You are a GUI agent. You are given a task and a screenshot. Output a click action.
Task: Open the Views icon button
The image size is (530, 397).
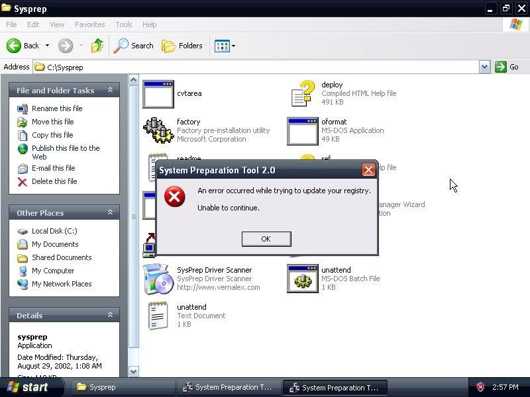coord(222,46)
